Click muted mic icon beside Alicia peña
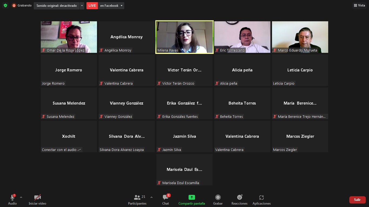Image resolution: width=369 pixels, height=207 pixels. pyautogui.click(x=217, y=83)
